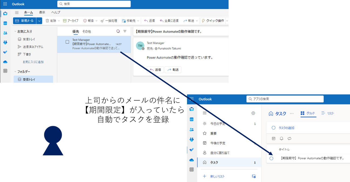350x182 pixels.
Task: Open the more options ellipsis beside タスク title
Action: tap(291, 114)
